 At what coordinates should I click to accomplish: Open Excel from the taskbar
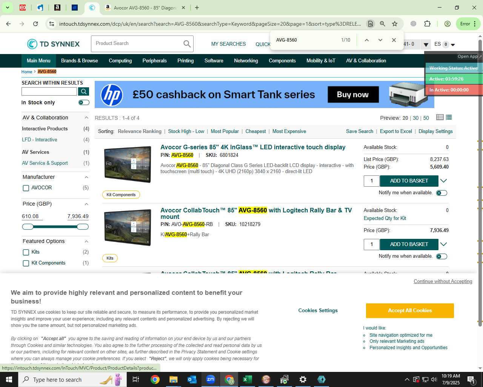[248, 379]
